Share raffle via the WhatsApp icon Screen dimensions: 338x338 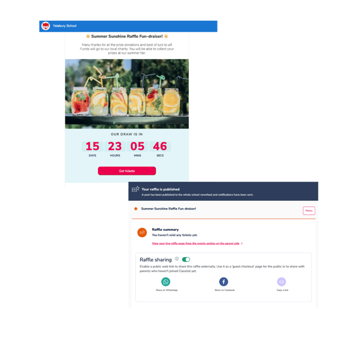pyautogui.click(x=166, y=282)
